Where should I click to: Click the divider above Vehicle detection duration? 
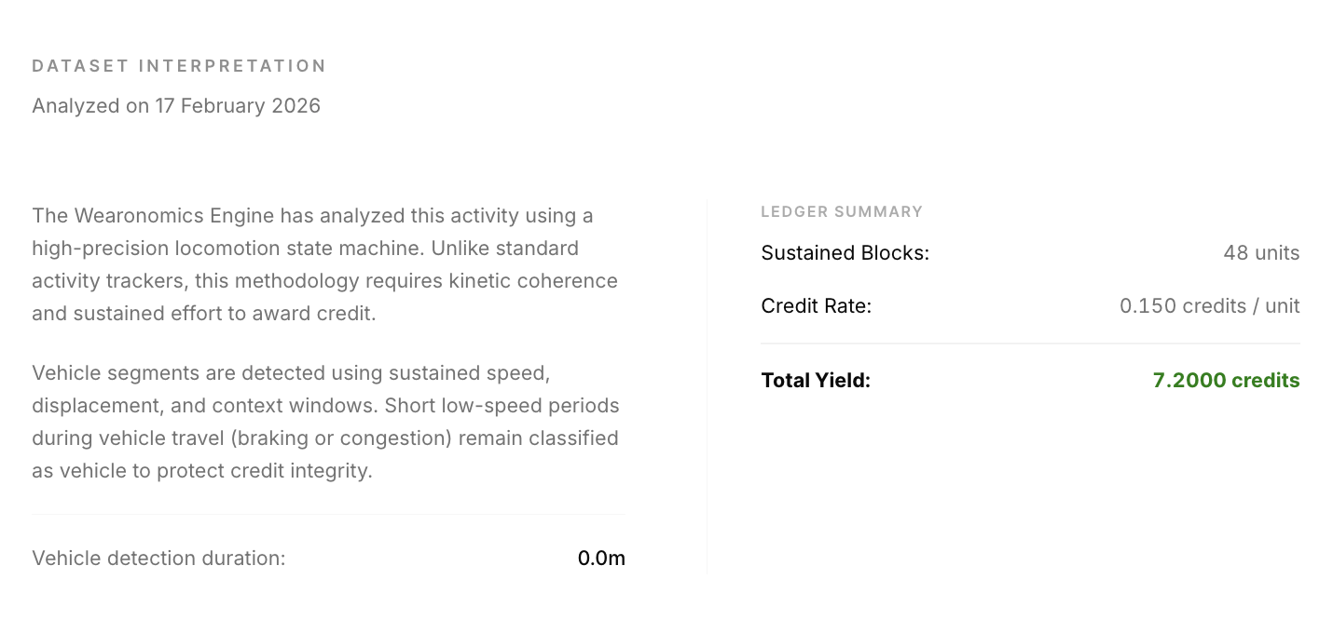point(328,514)
